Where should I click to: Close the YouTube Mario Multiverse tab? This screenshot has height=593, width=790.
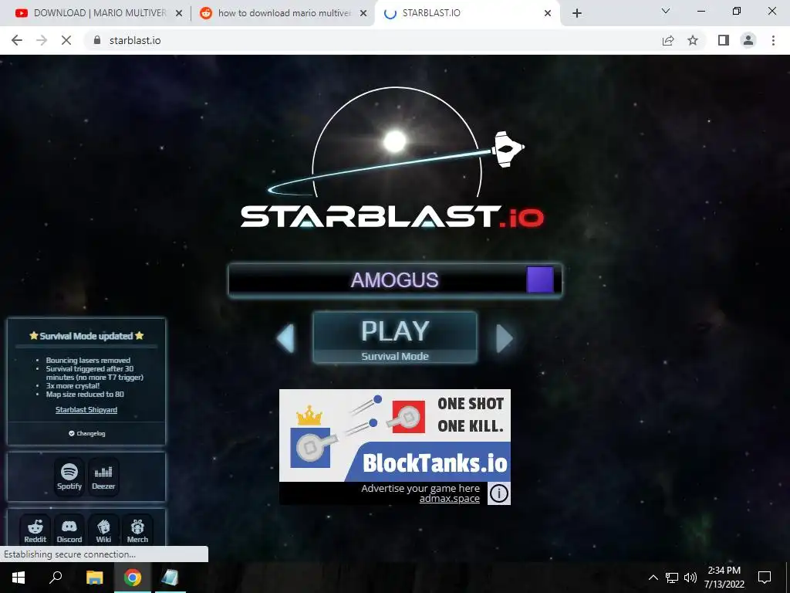click(179, 13)
